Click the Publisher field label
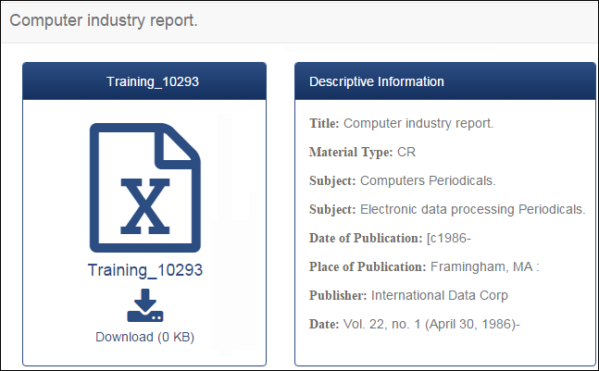The height and width of the screenshot is (371, 599). pyautogui.click(x=338, y=295)
